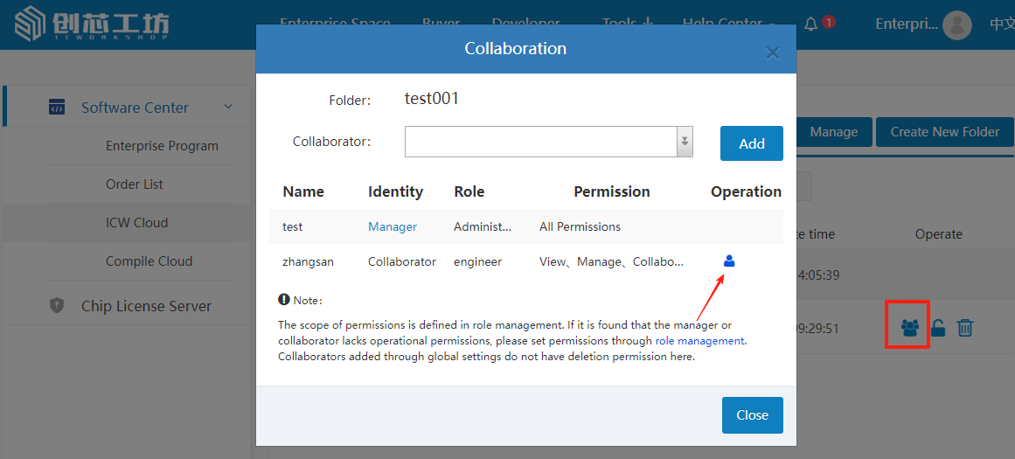Delete folder using trash icon
1015x459 pixels.
[x=964, y=328]
